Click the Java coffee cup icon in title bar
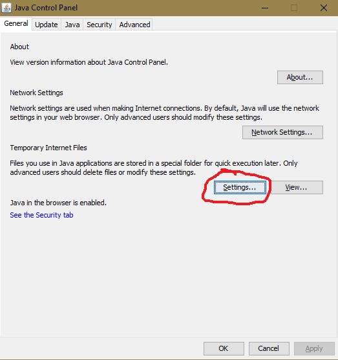 pos(6,8)
